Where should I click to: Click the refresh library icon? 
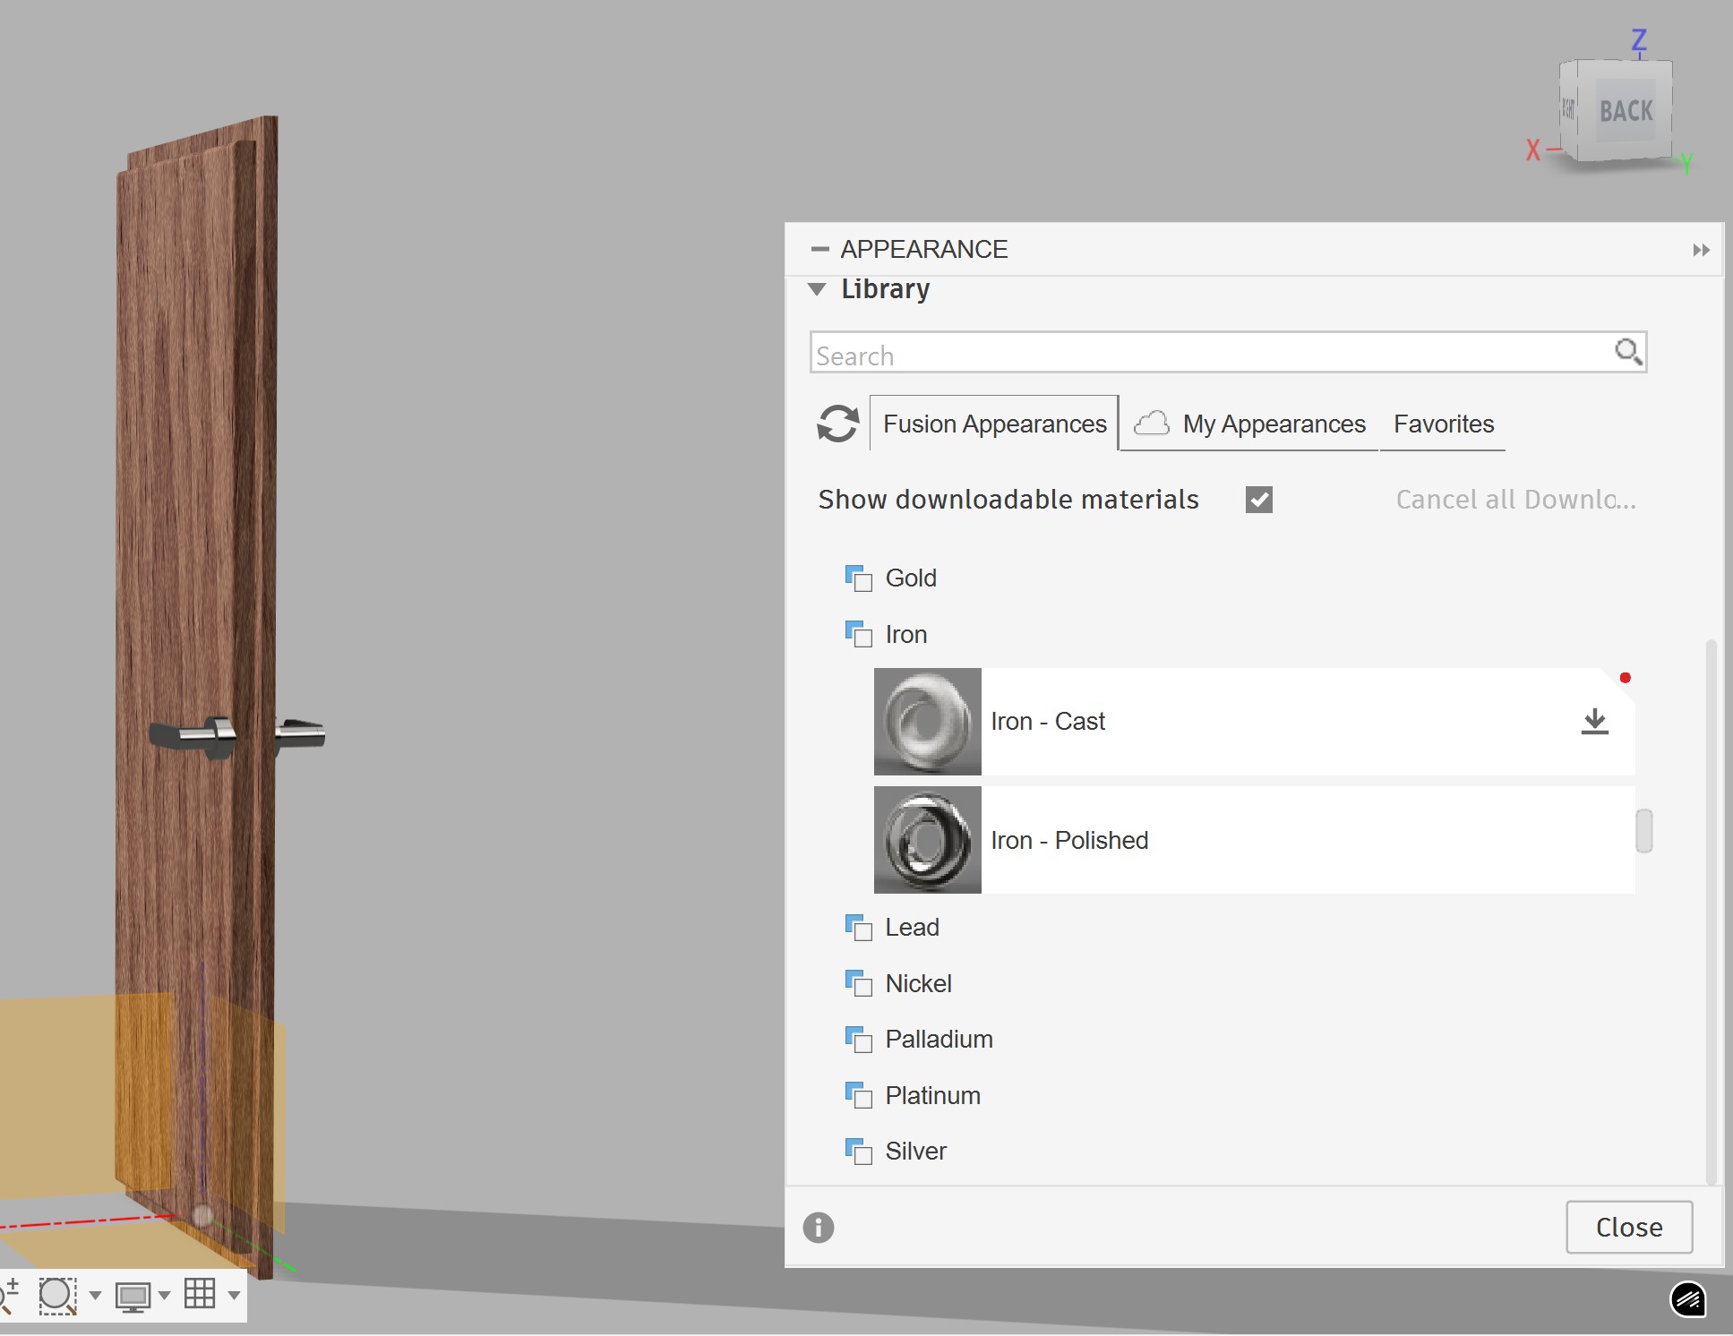click(838, 424)
